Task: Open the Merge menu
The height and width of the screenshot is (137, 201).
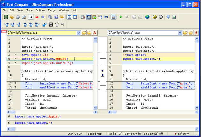Action: point(52,10)
